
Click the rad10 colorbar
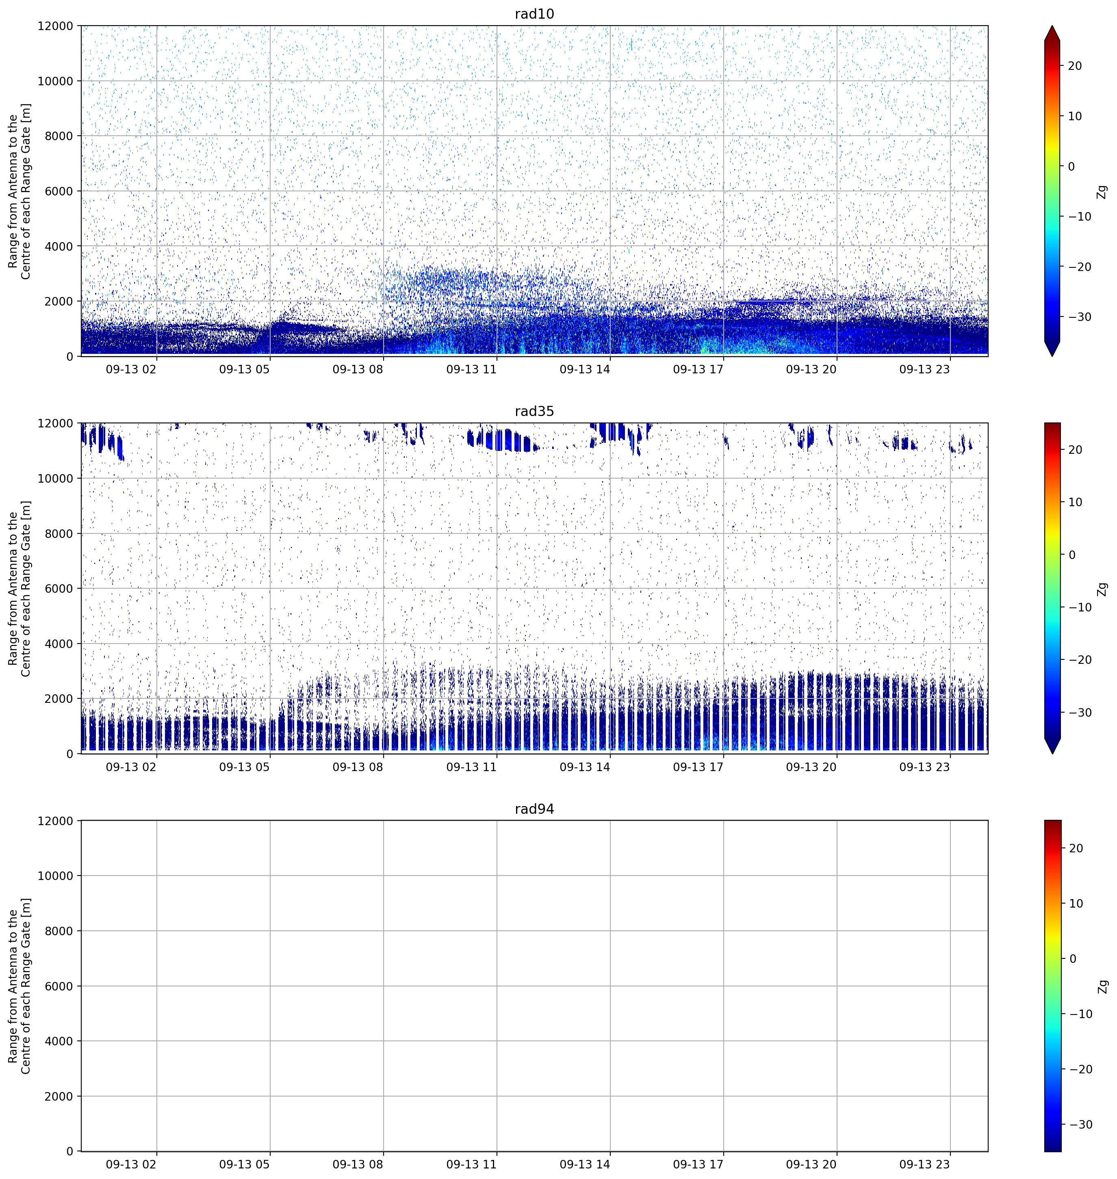pos(1053,191)
